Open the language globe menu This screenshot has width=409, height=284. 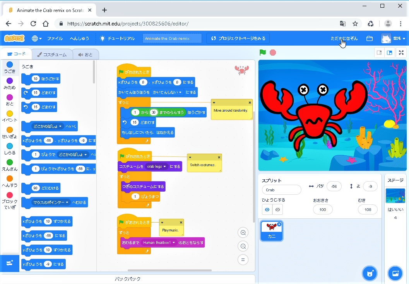click(x=36, y=38)
